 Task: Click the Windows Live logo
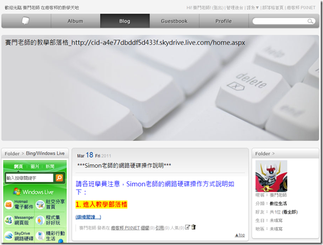tap(34, 192)
